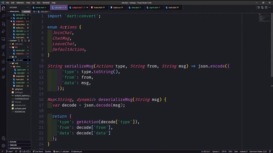Click UTF-8 encoding in status bar
This screenshot has height=153, width=273.
point(224,151)
